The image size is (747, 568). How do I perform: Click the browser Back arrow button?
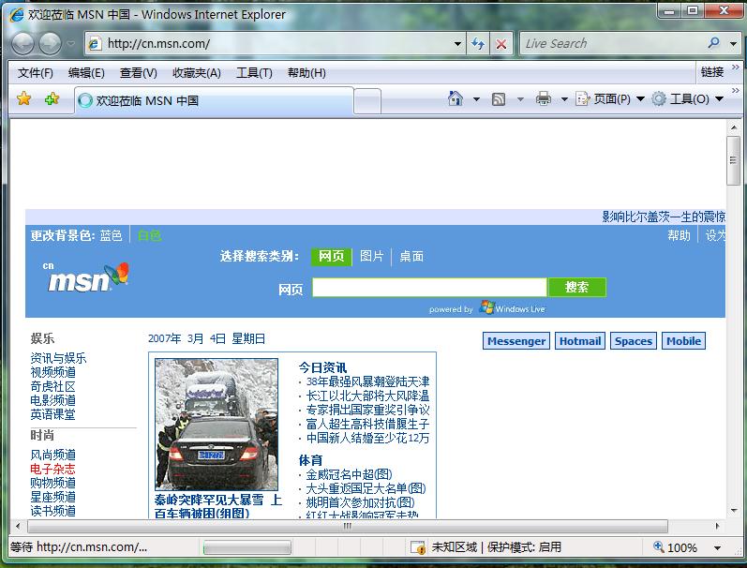22,43
